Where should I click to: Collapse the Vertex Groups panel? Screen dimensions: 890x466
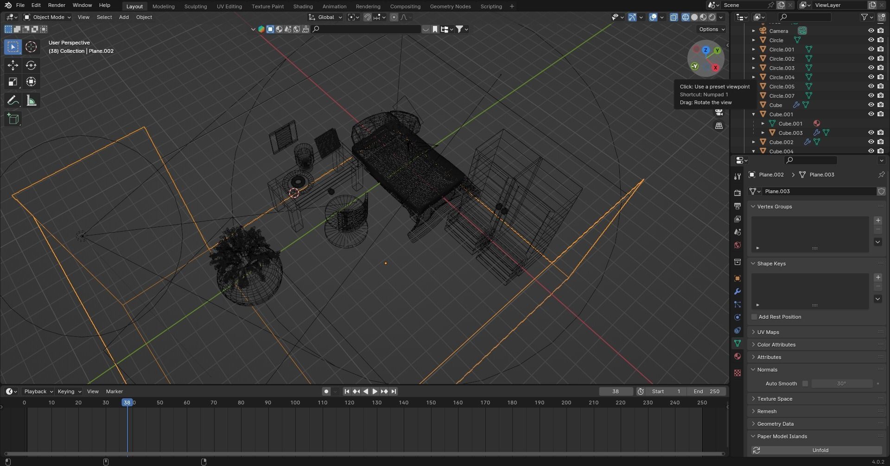[753, 207]
